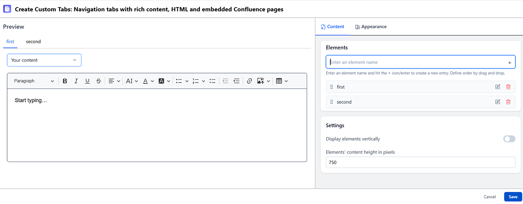The height and width of the screenshot is (204, 523).
Task: Click the text alignment icon
Action: pos(112,81)
